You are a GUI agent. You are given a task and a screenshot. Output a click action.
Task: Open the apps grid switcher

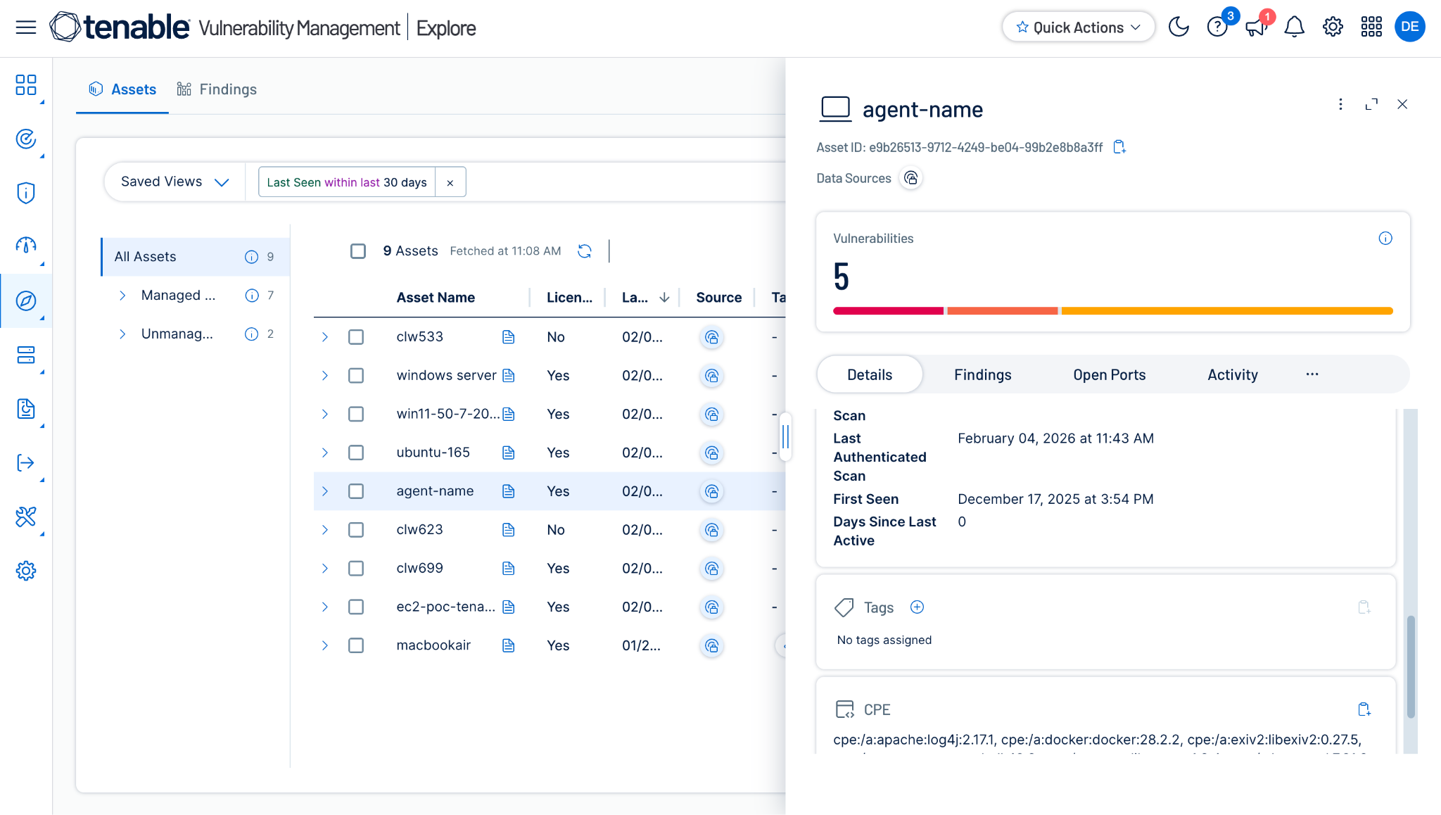click(1371, 27)
